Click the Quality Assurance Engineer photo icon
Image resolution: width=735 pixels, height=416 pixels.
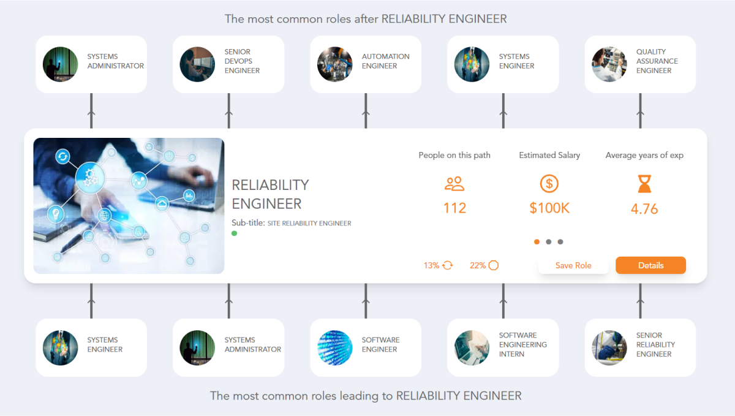[x=609, y=64]
